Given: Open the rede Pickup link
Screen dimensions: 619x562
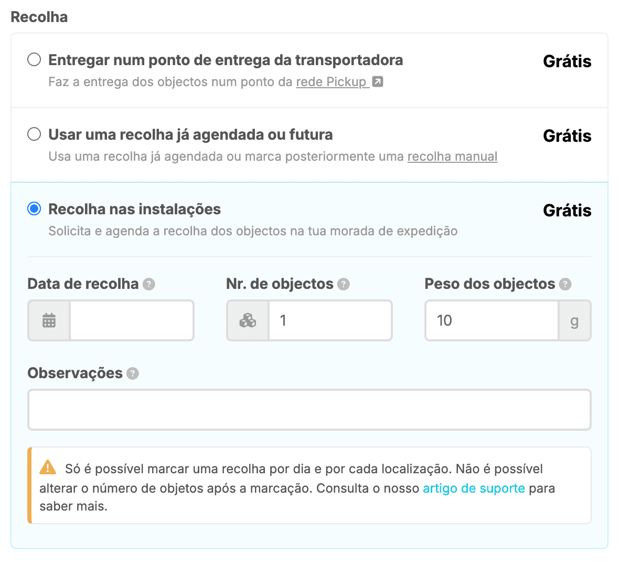Looking at the screenshot, I should click(331, 82).
